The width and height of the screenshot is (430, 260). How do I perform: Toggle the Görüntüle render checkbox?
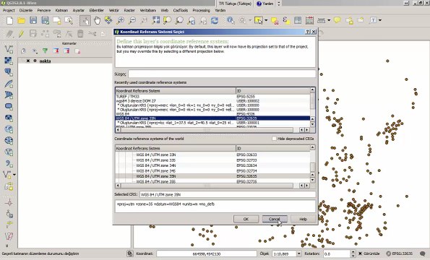(360, 253)
